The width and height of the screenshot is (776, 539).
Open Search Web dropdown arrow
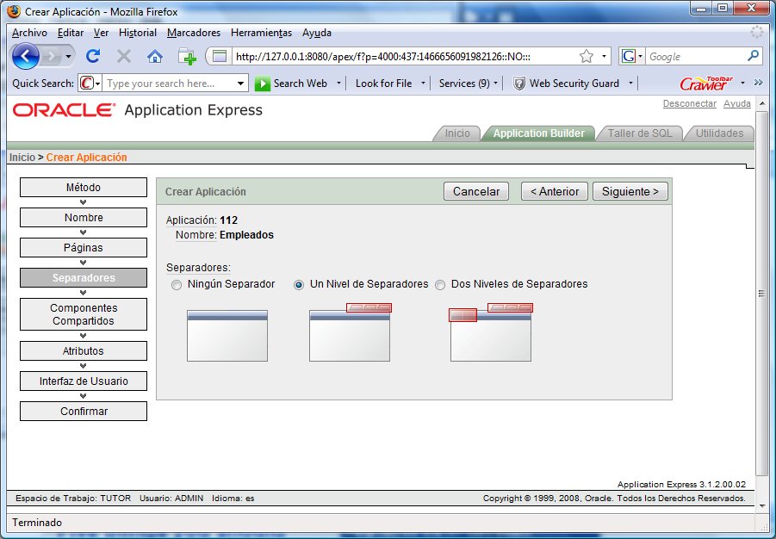pyautogui.click(x=338, y=84)
